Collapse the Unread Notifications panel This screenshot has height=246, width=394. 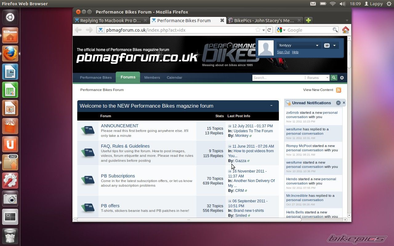pos(338,103)
